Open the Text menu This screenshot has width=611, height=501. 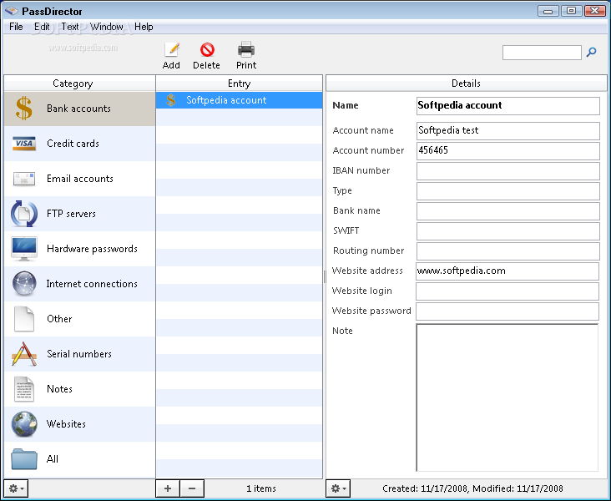(x=70, y=27)
